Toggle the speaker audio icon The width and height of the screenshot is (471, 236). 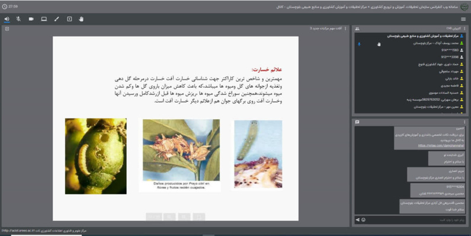click(x=7, y=19)
